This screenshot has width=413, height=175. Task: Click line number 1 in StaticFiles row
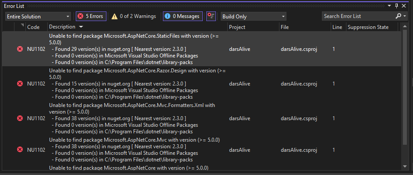click(334, 49)
